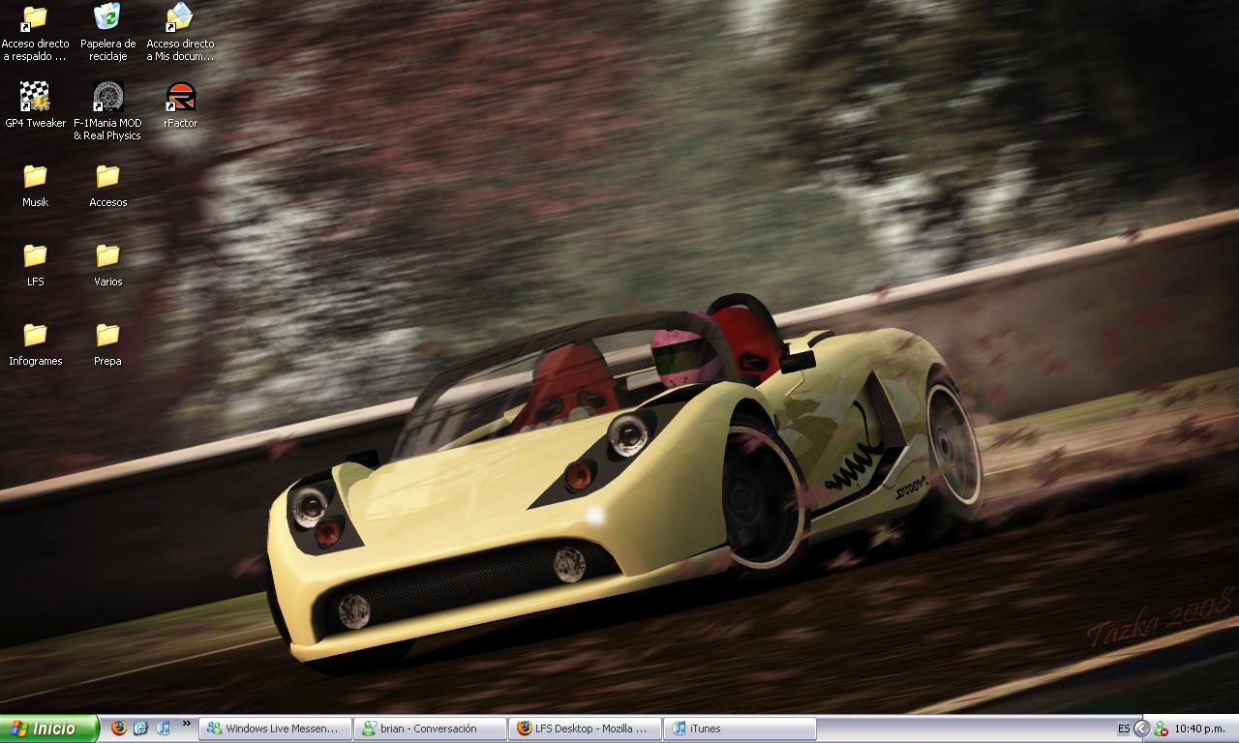Viewport: 1239px width, 743px height.
Task: Select the Varios folder
Action: 107,264
